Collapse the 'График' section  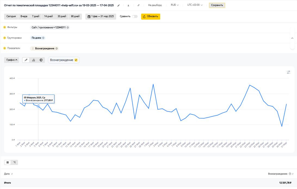coord(12,60)
